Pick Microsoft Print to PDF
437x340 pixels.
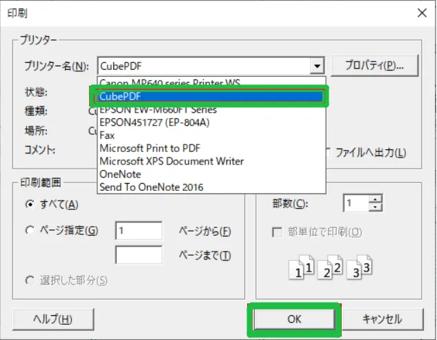click(x=211, y=148)
